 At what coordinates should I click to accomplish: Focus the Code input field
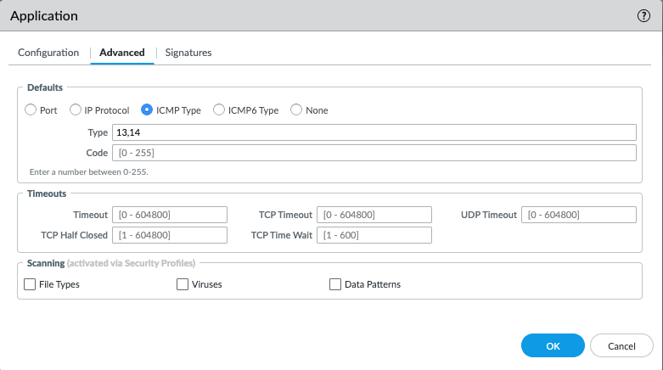374,153
